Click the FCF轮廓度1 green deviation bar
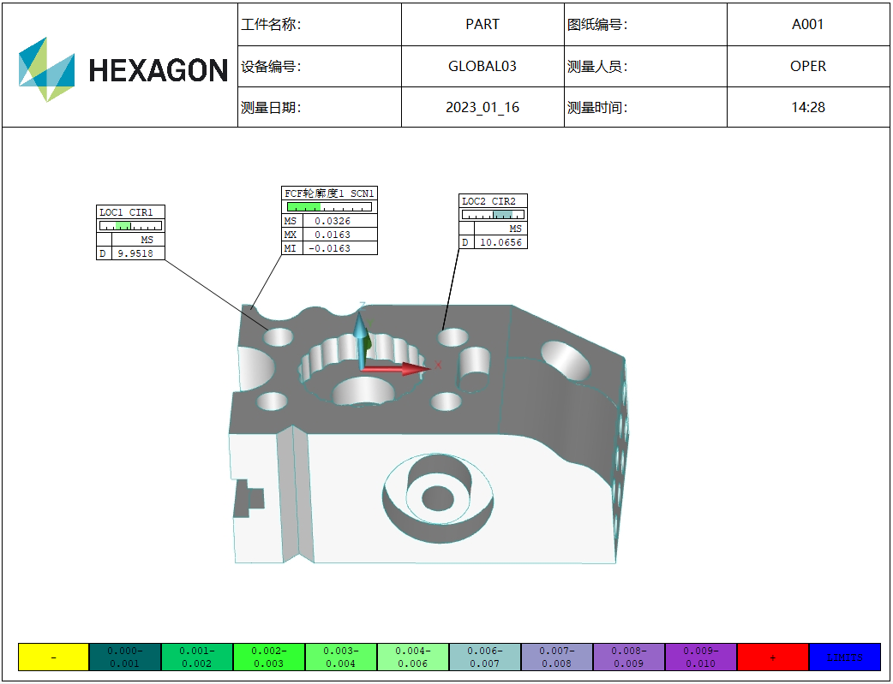893x684 pixels. coord(303,206)
